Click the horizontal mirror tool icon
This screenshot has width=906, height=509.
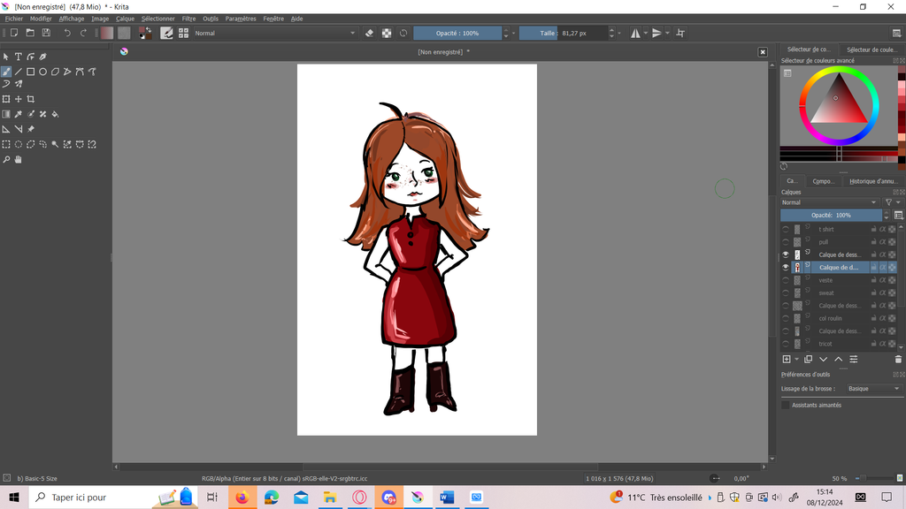click(635, 33)
